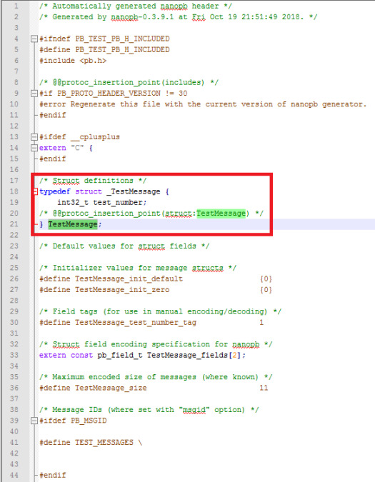Click the #endif on line 15
The width and height of the screenshot is (375, 482).
coord(53,159)
